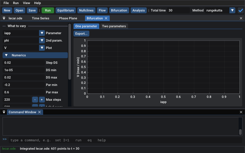Open the View menu
The width and height of the screenshot is (245, 153).
click(x=26, y=3)
